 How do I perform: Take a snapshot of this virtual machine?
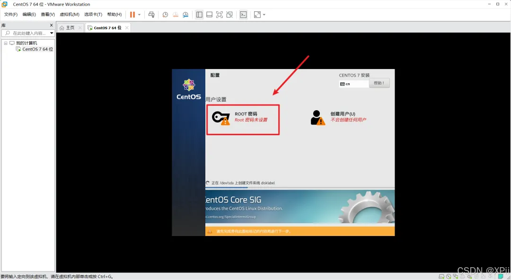point(165,15)
